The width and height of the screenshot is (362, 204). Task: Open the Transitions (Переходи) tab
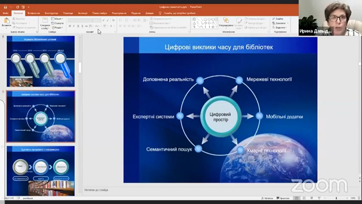tap(68, 13)
